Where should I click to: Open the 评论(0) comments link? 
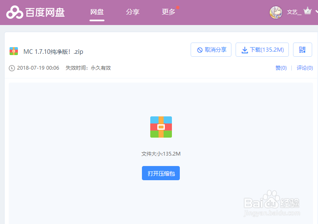coord(305,68)
